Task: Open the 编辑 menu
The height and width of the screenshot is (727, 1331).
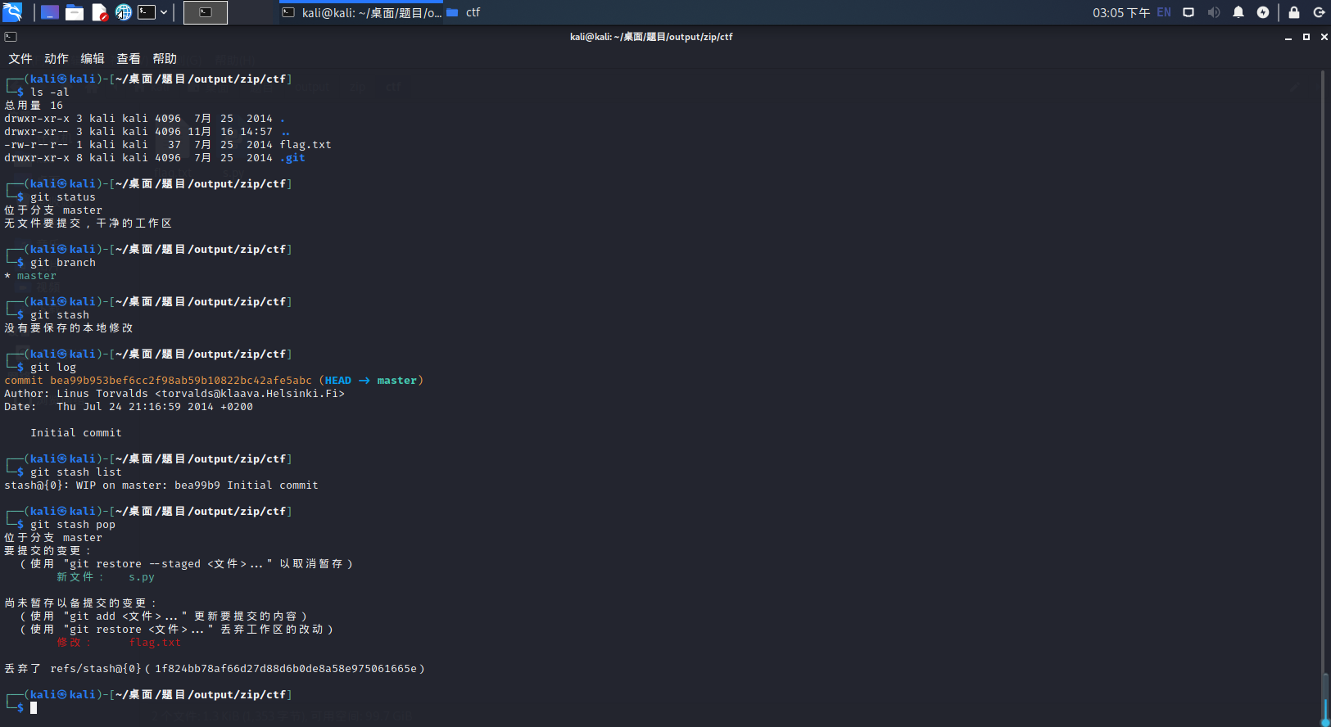Action: point(93,59)
